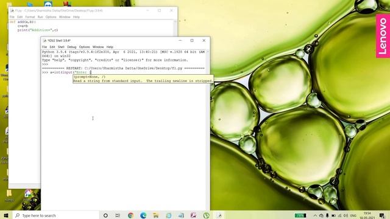The image size is (390, 219).
Task: Open Help menu in IDLE Shell
Action: 110,47
